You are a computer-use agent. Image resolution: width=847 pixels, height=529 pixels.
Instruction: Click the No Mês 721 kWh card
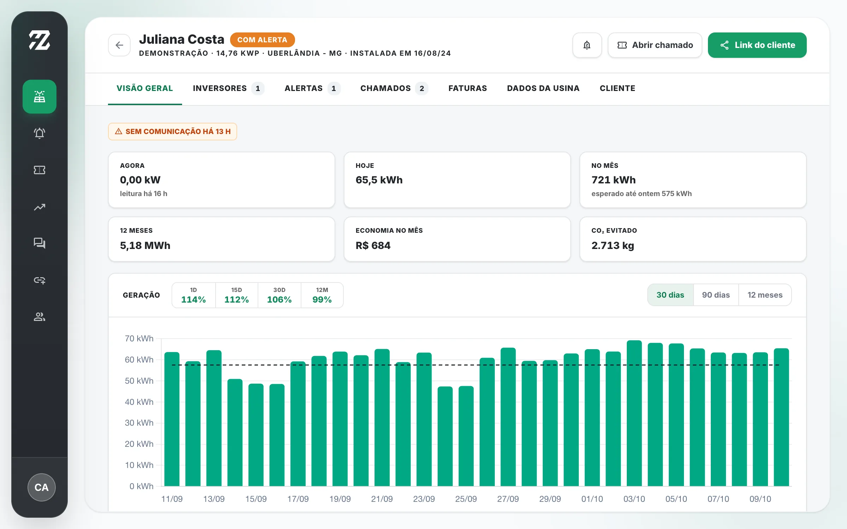[693, 180]
